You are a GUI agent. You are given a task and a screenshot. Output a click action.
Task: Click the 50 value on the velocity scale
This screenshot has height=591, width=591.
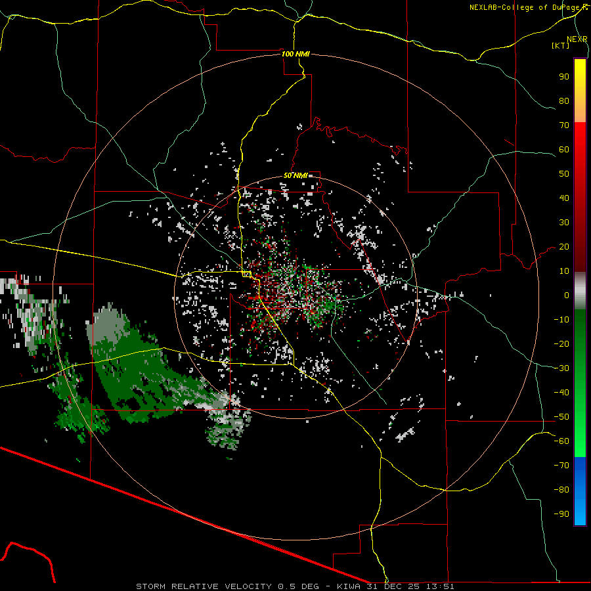tap(564, 174)
